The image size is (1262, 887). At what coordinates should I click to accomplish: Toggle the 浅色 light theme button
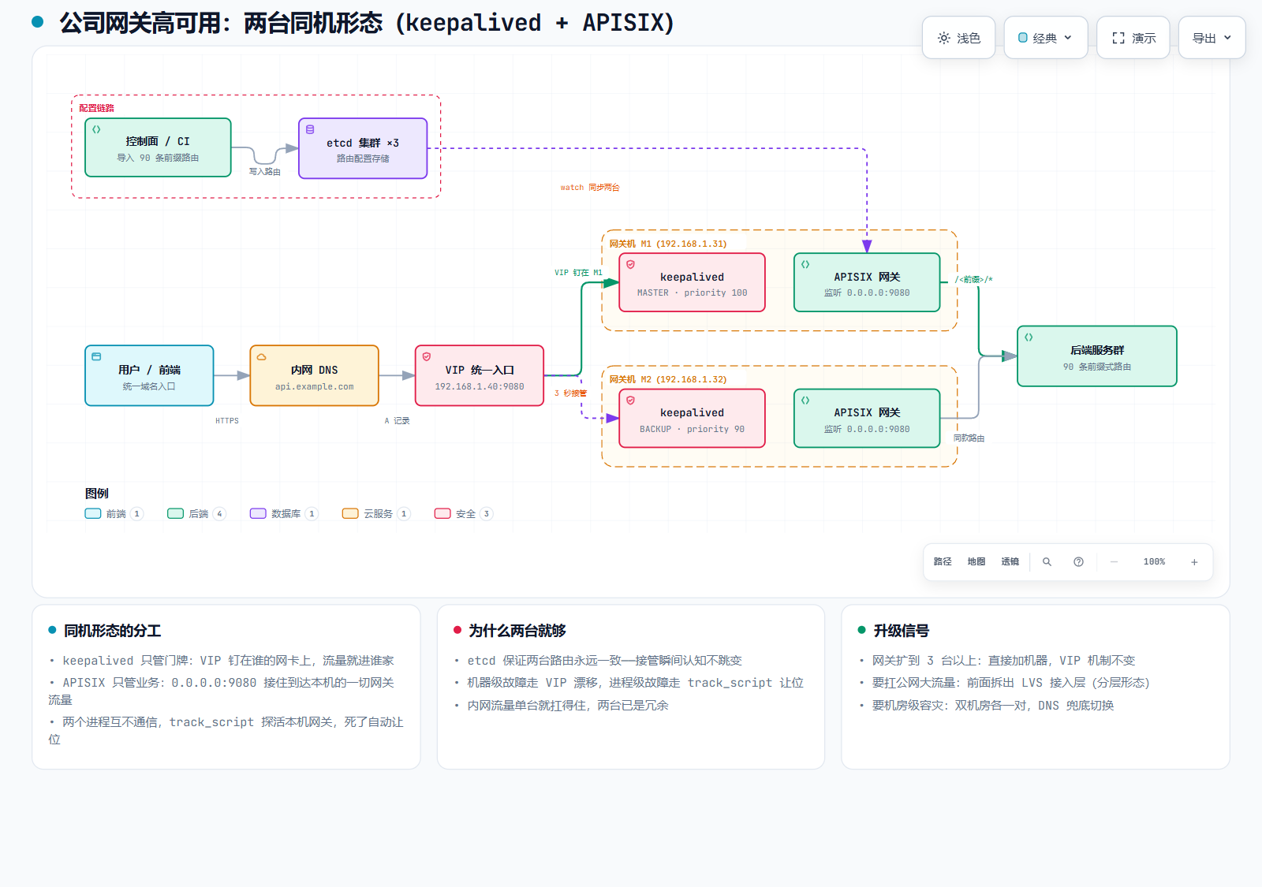(958, 38)
